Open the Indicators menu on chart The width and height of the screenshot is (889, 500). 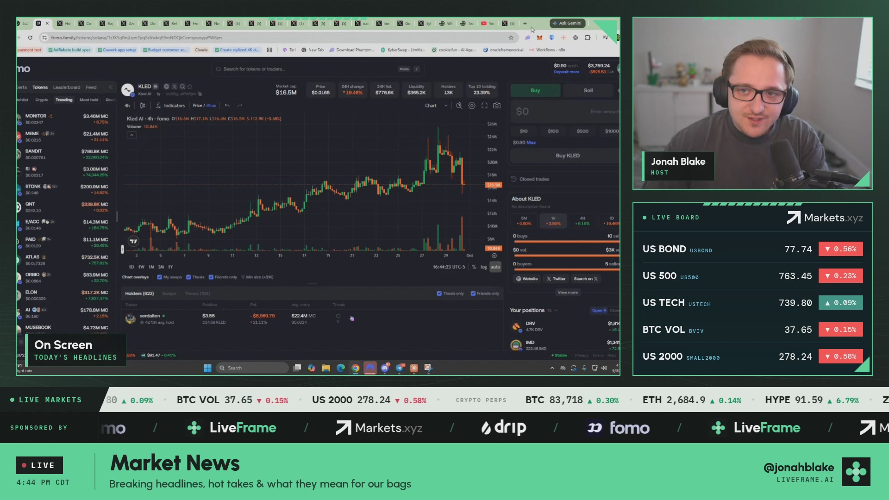click(x=170, y=106)
